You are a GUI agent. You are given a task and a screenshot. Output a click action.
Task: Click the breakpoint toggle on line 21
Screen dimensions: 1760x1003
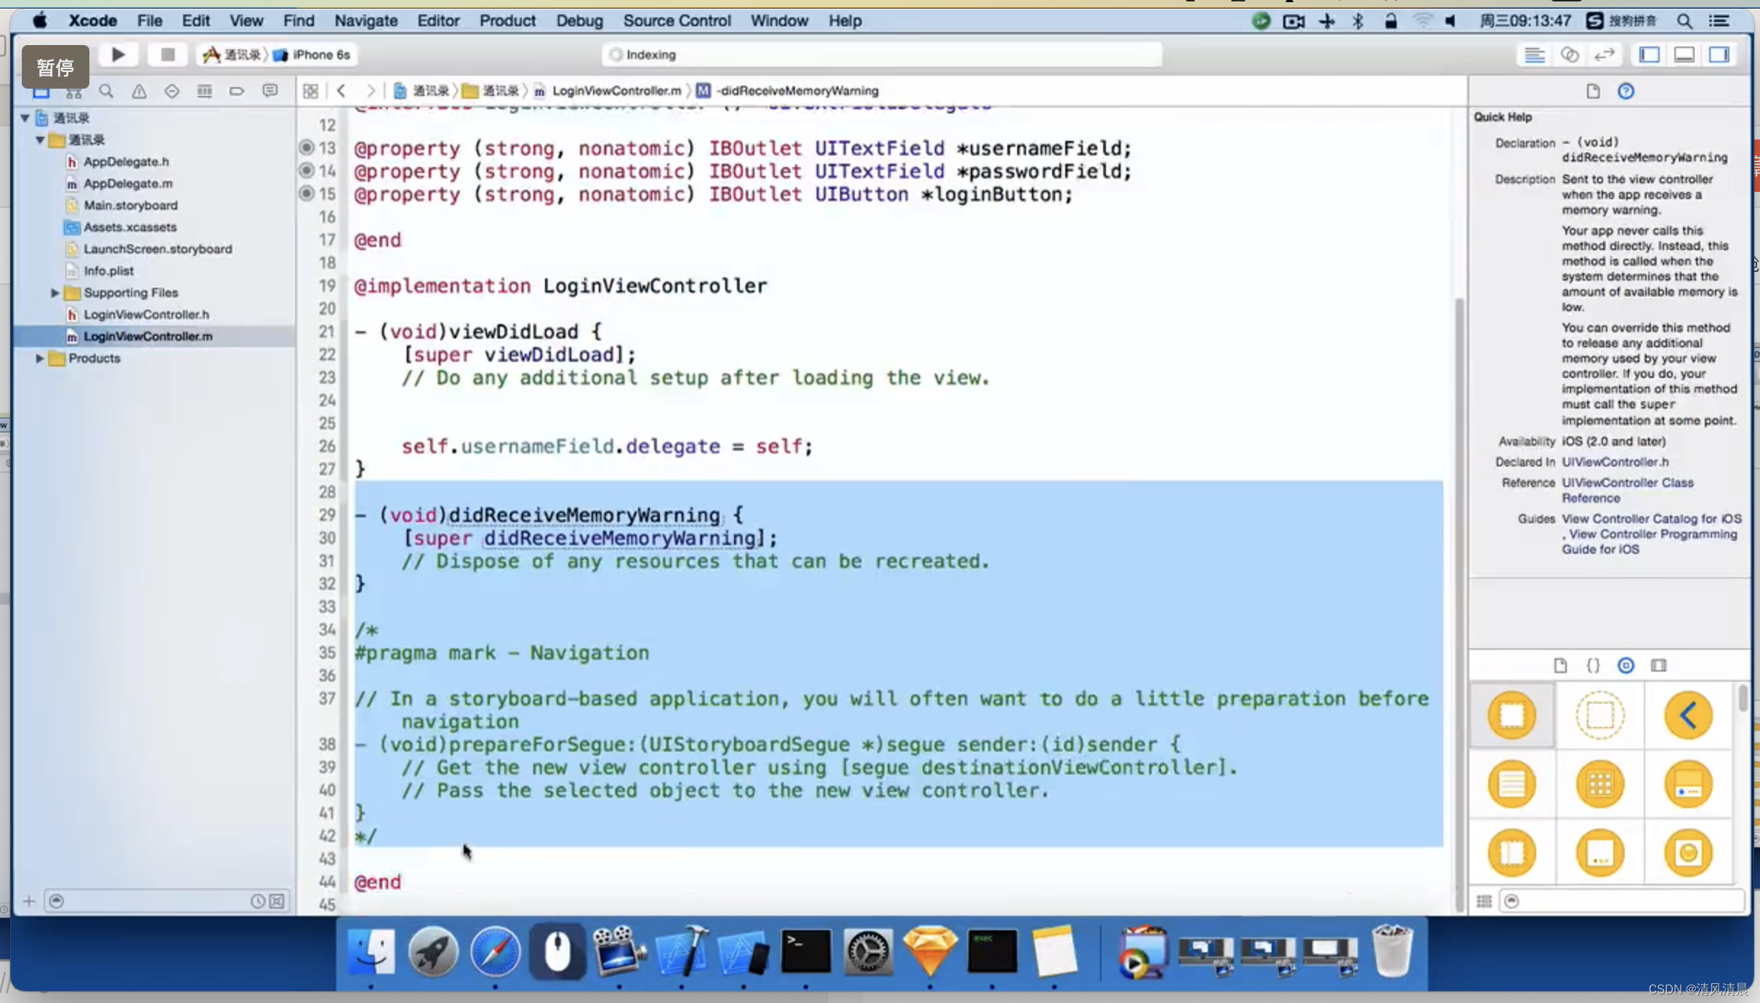(306, 330)
